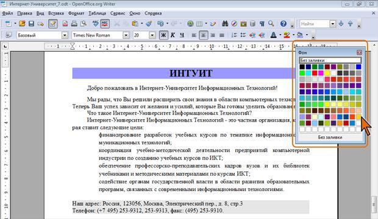Toggle nonprinting characters ¶
This screenshot has height=219, width=378.
[262, 24]
